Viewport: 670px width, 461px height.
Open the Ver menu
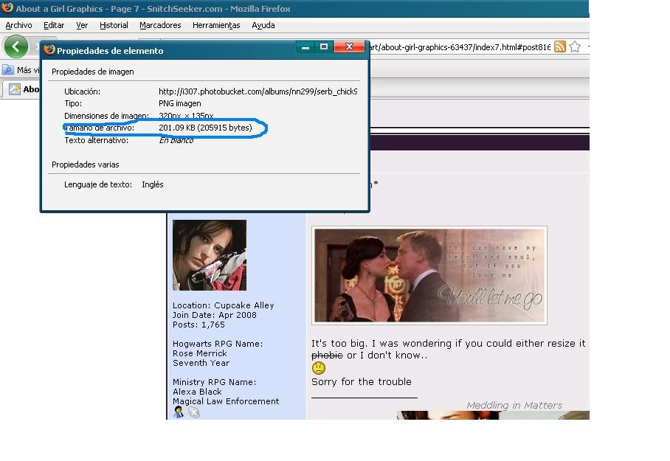(x=82, y=25)
